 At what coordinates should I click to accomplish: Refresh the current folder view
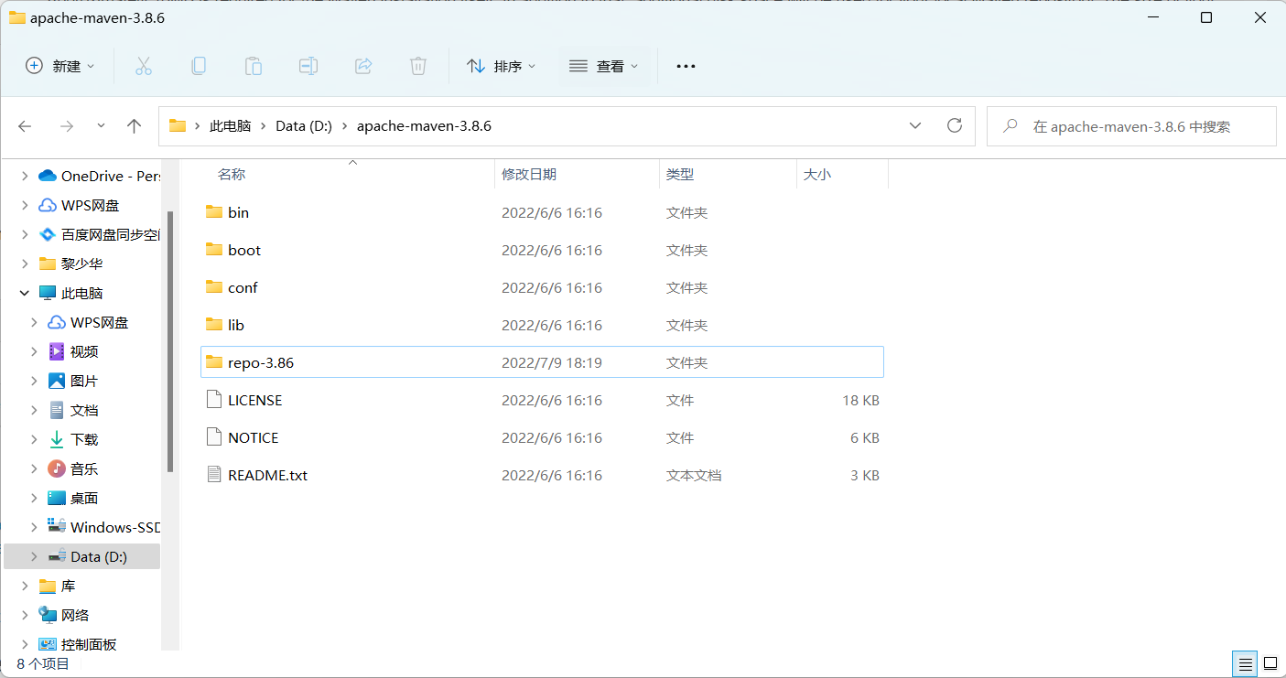(955, 125)
